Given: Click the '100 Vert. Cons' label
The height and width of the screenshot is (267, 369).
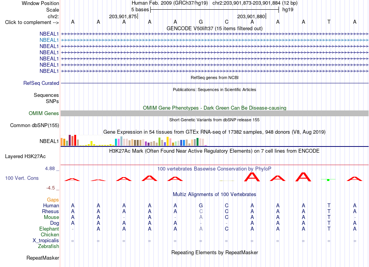Looking at the screenshot, I should coord(22,178).
